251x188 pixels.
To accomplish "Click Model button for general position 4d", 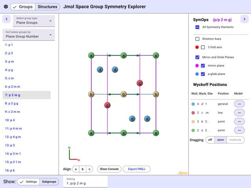I will click(x=239, y=104).
